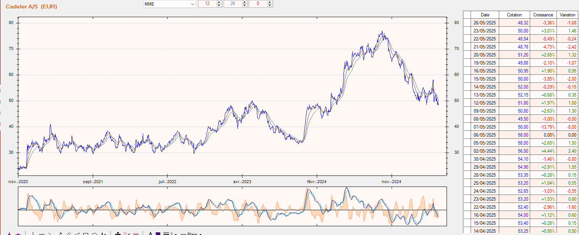Increase the 12 period value
Image resolution: width=579 pixels, height=235 pixels.
219,2
